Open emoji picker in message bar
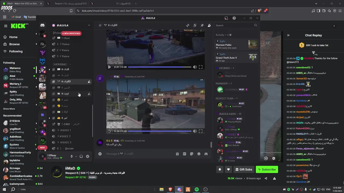Screen dimensions: 344x193 pyautogui.click(x=199, y=154)
